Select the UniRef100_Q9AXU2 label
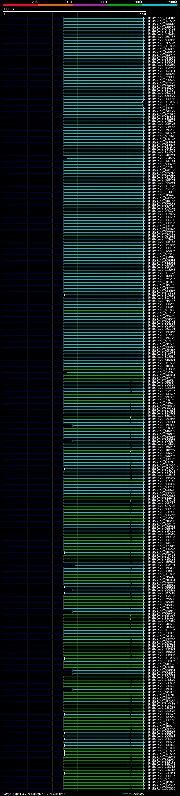Screen dimensions: 180x796 point(161,56)
